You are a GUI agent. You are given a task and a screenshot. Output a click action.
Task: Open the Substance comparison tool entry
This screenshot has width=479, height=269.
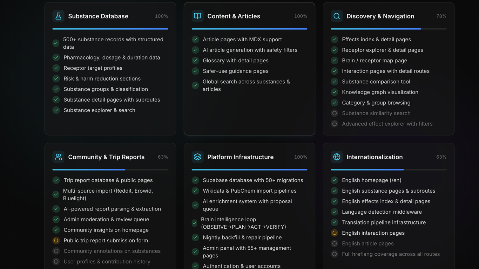(x=376, y=81)
